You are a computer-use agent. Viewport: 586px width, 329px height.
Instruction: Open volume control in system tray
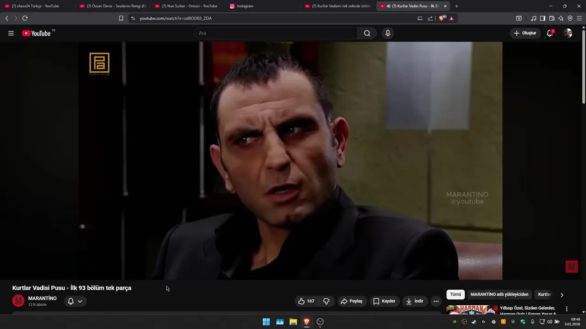click(549, 322)
